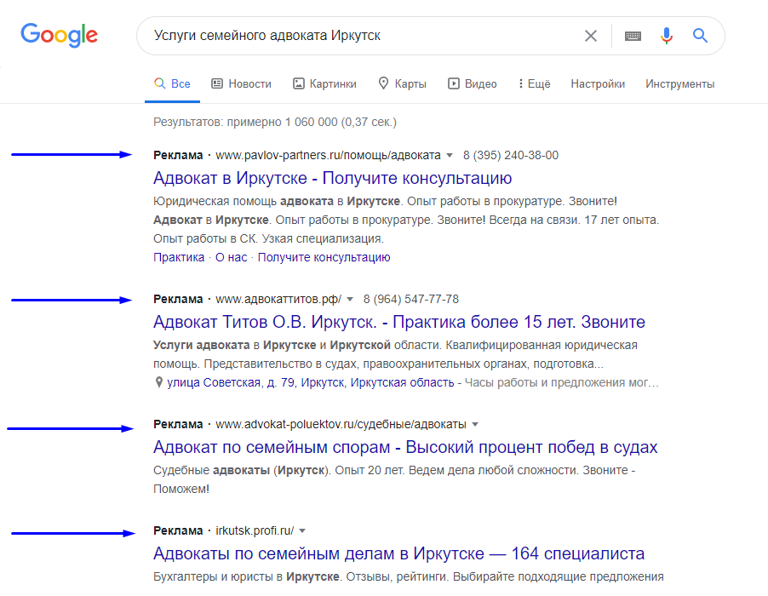
Task: Open the Картинки image results tab
Action: (x=324, y=83)
